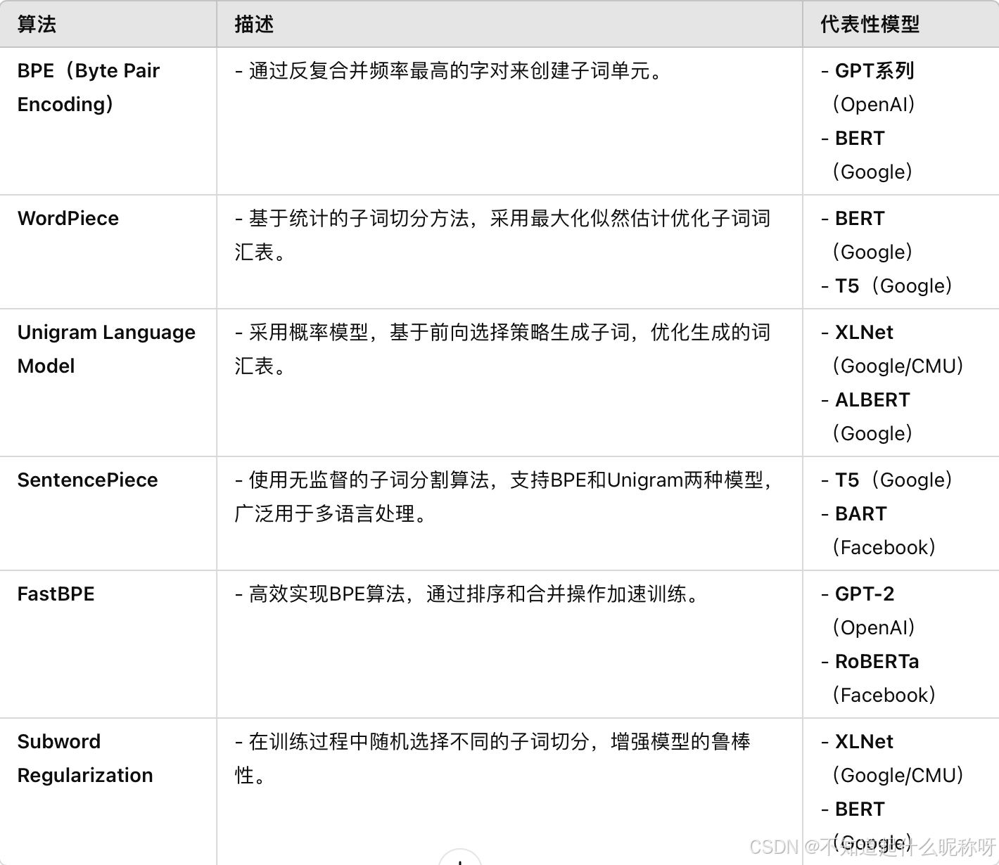Click description 基于统计的子词切分方法
The image size is (999, 865).
(x=502, y=235)
